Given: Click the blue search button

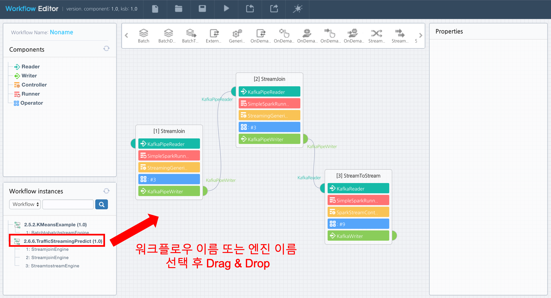Looking at the screenshot, I should 101,204.
